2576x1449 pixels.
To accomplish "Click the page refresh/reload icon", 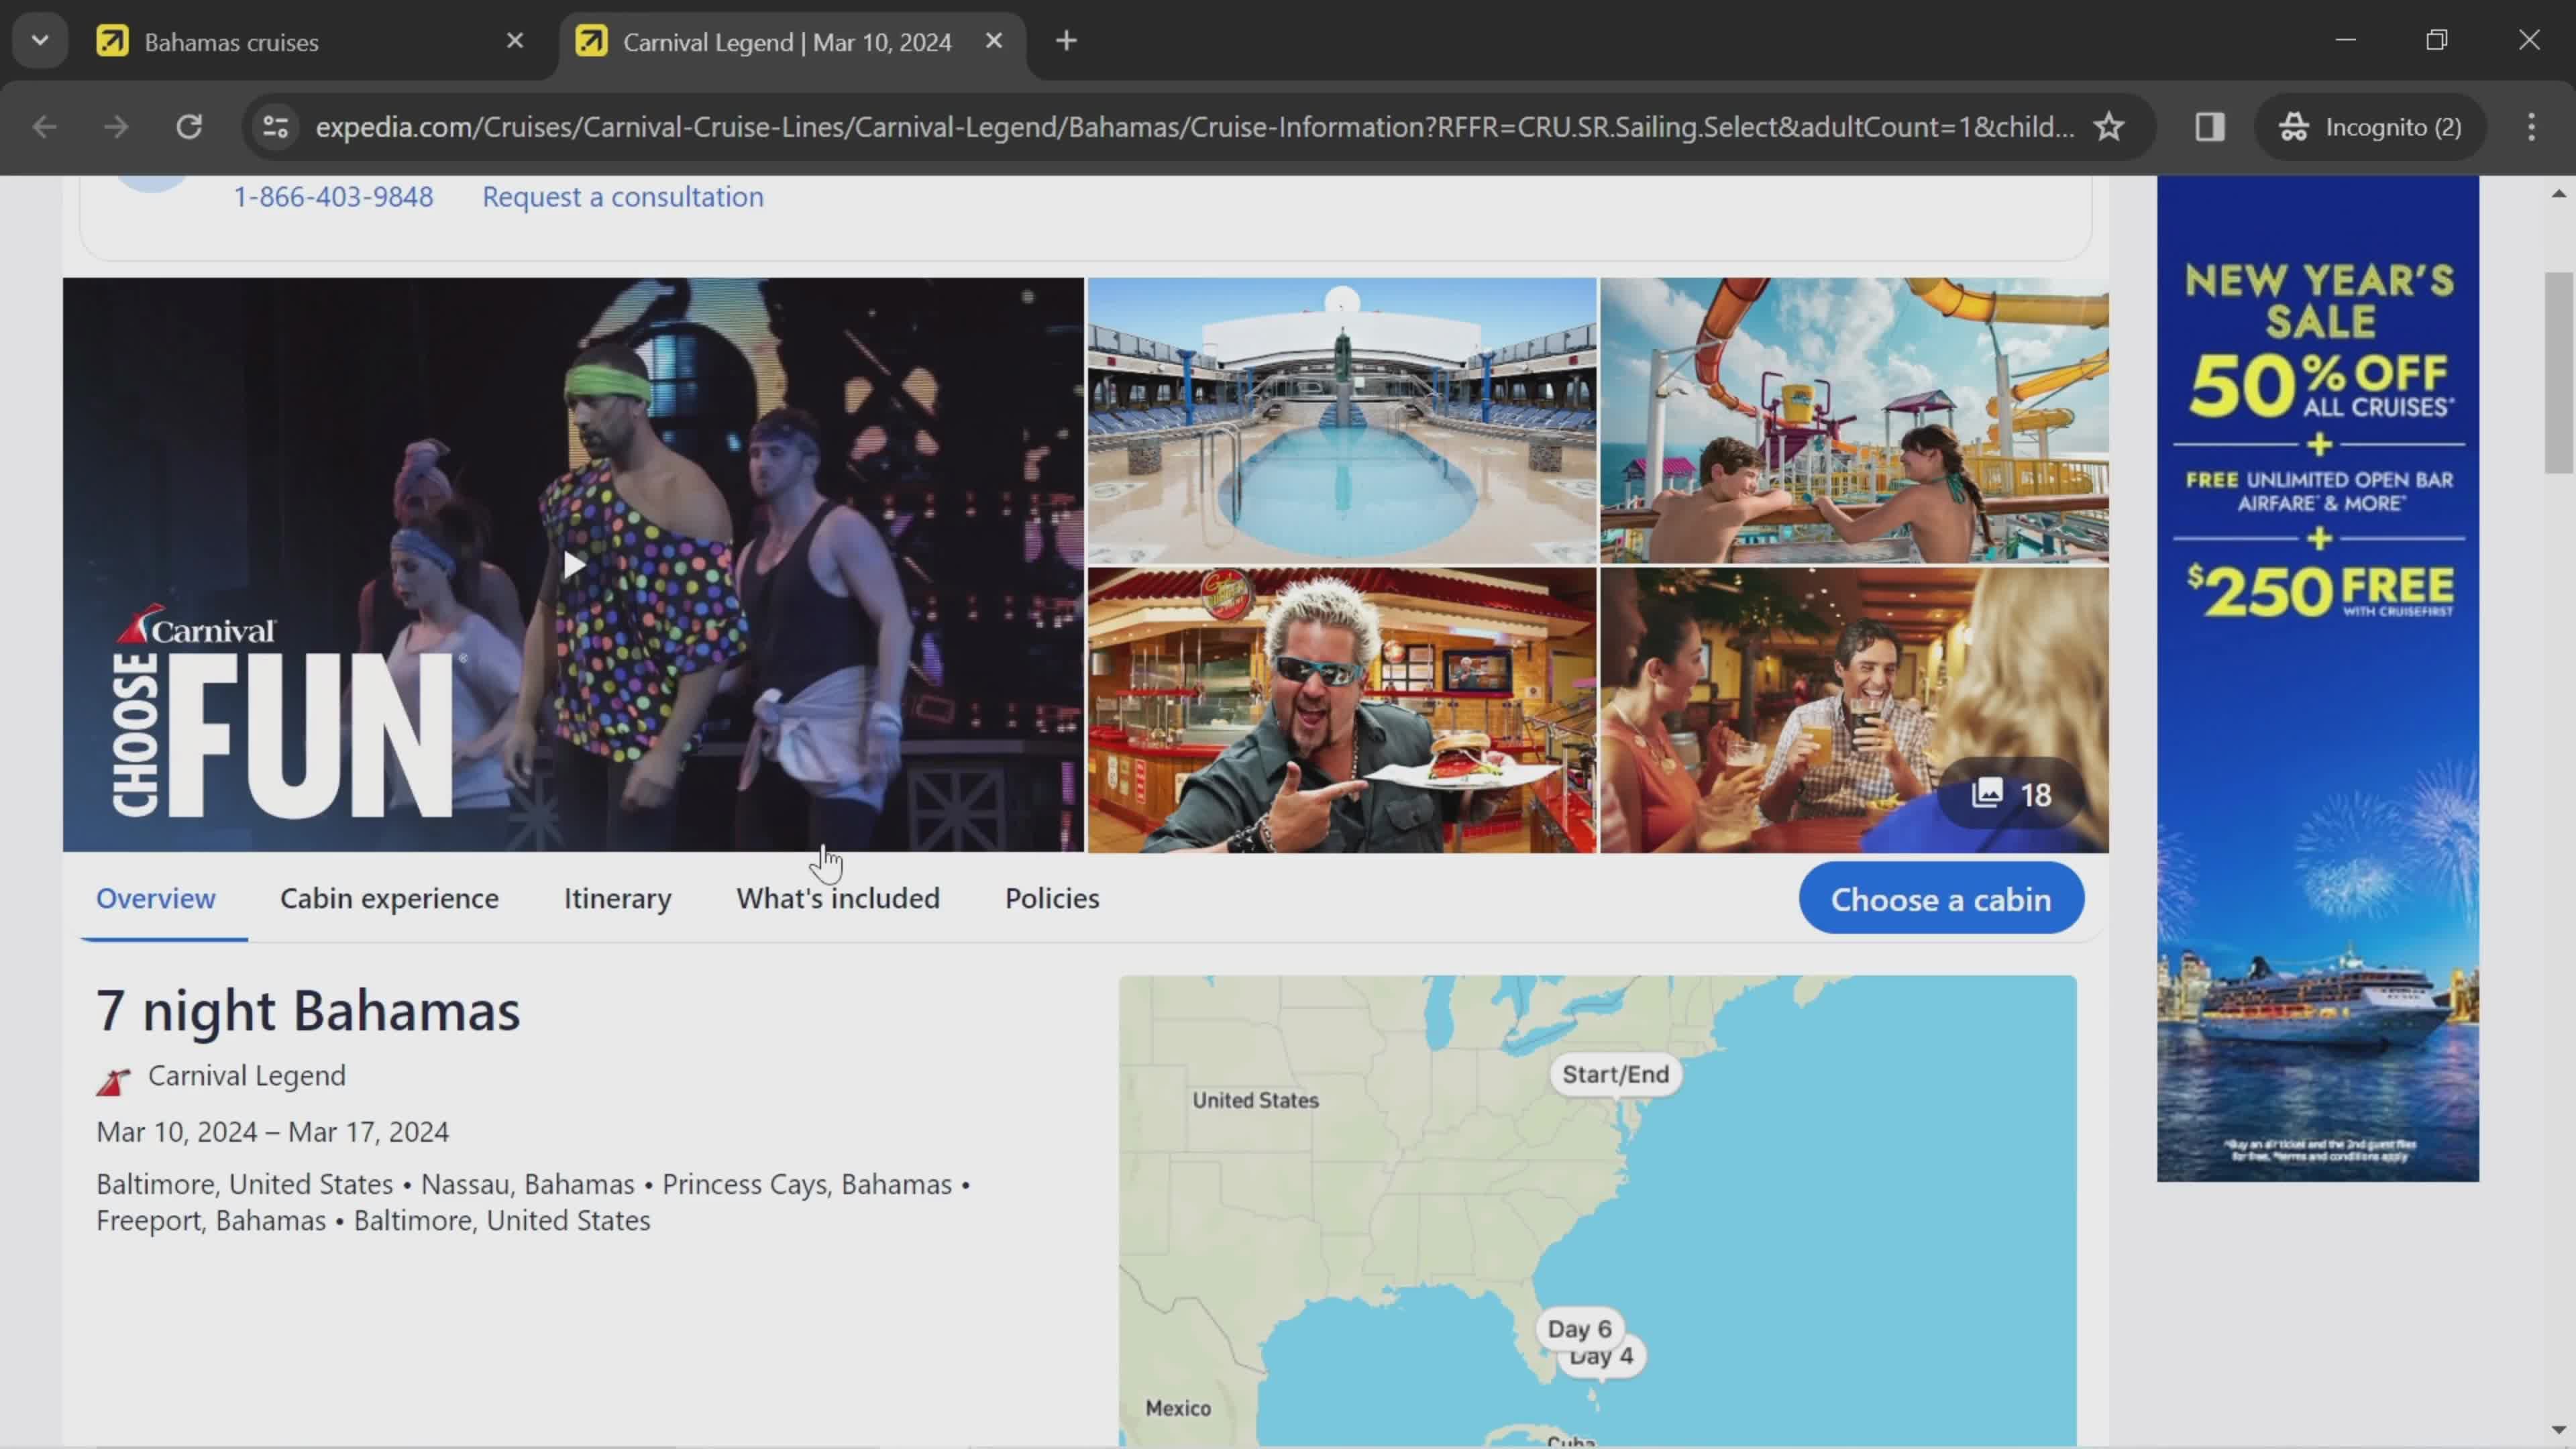I will 189,125.
